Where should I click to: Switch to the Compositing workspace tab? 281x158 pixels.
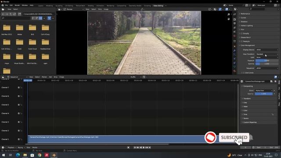(121, 6)
